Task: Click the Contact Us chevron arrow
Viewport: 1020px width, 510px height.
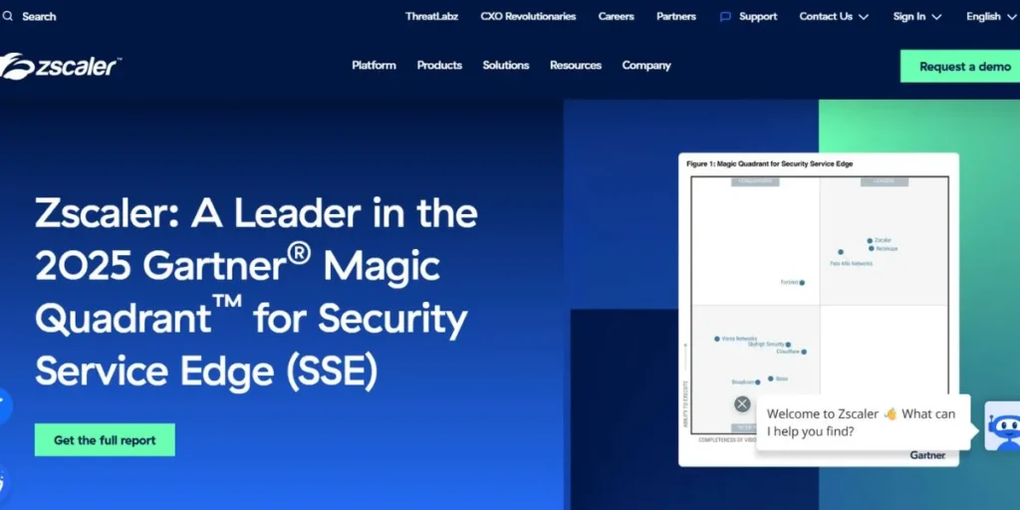Action: click(x=864, y=17)
